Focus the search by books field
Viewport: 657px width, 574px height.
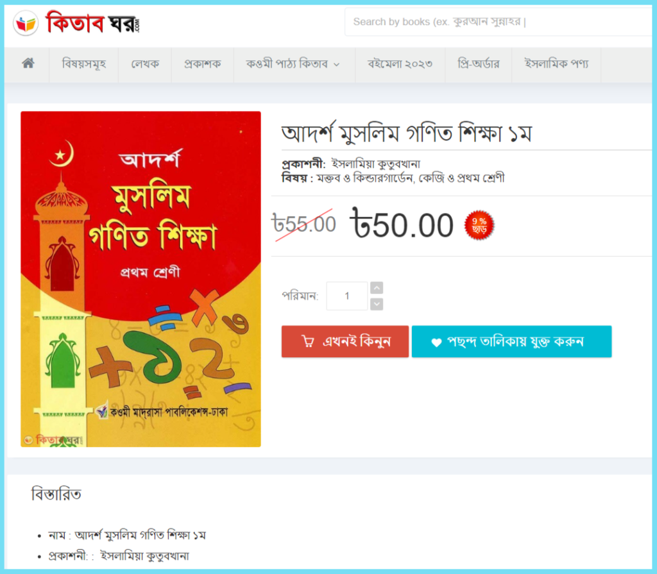tap(499, 22)
